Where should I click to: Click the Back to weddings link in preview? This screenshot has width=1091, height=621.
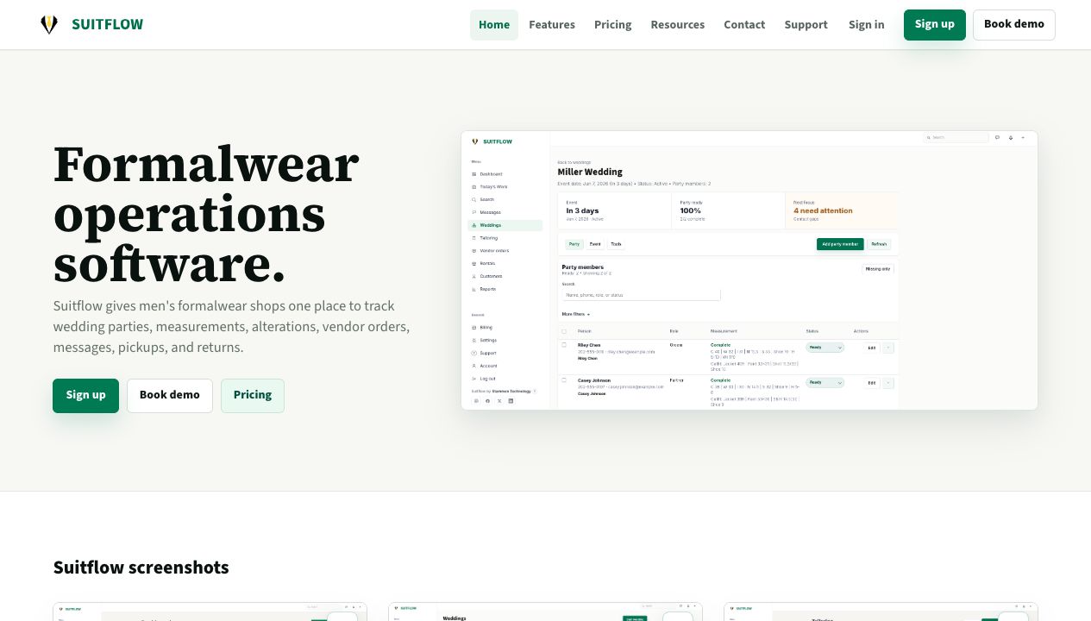point(574,162)
